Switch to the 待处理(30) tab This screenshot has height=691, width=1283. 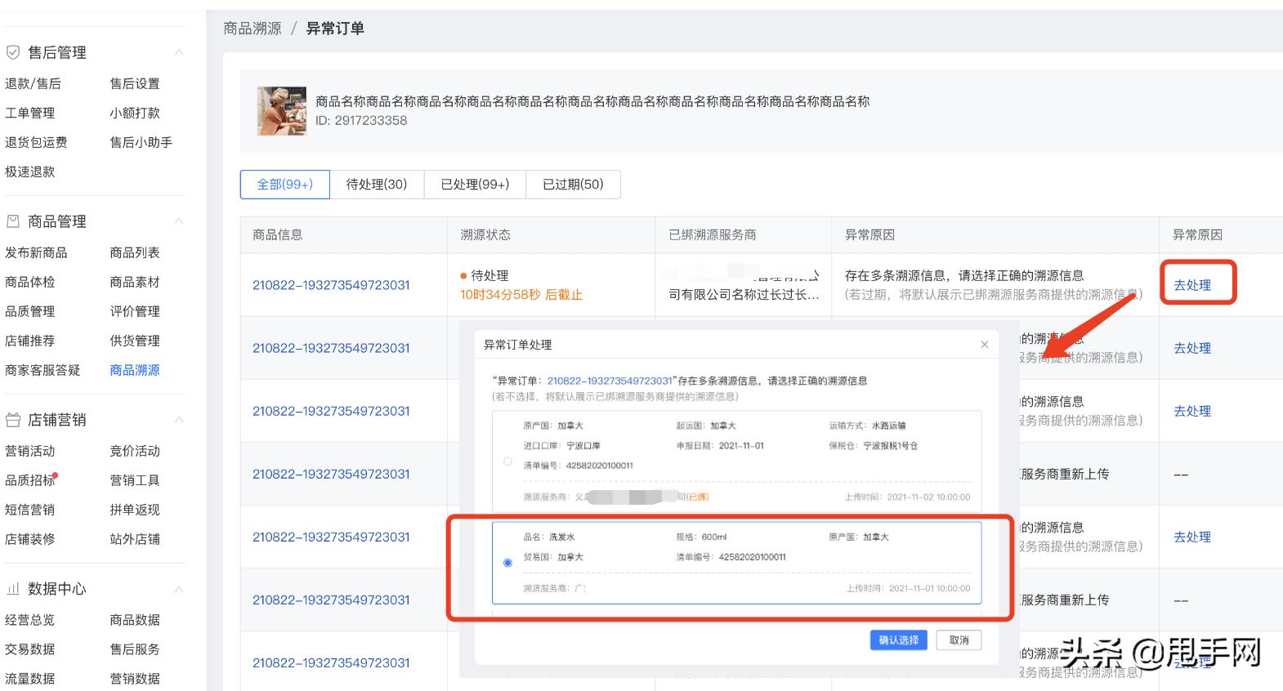[377, 185]
